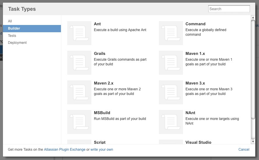Click description 'Execute a globally defined command'

point(206,32)
